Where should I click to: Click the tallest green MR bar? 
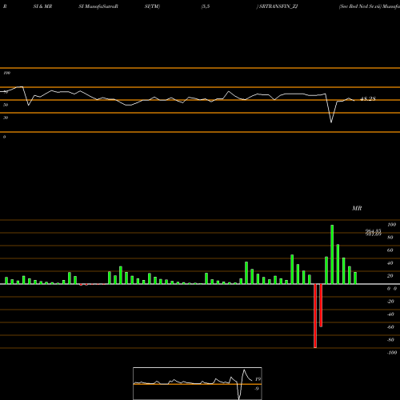(332, 254)
